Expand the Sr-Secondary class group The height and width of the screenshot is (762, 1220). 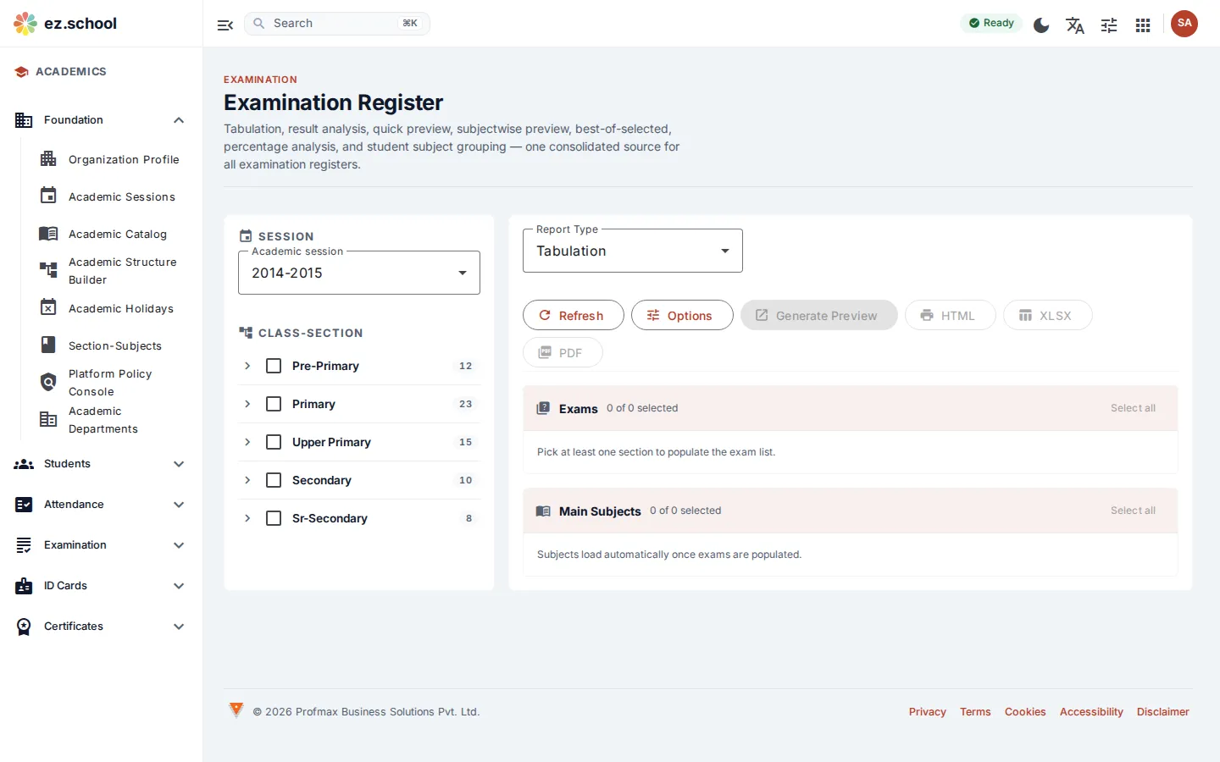pyautogui.click(x=247, y=518)
